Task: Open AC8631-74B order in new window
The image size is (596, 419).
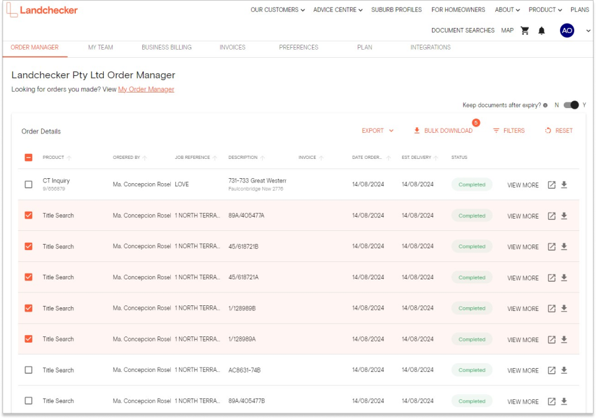Action: coord(551,371)
